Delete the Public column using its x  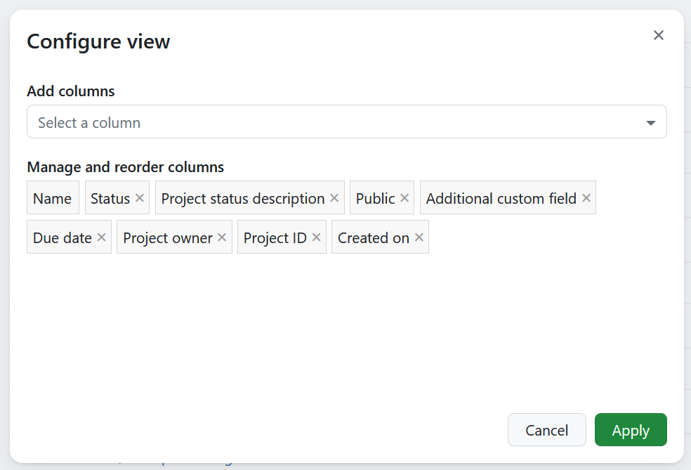point(404,198)
